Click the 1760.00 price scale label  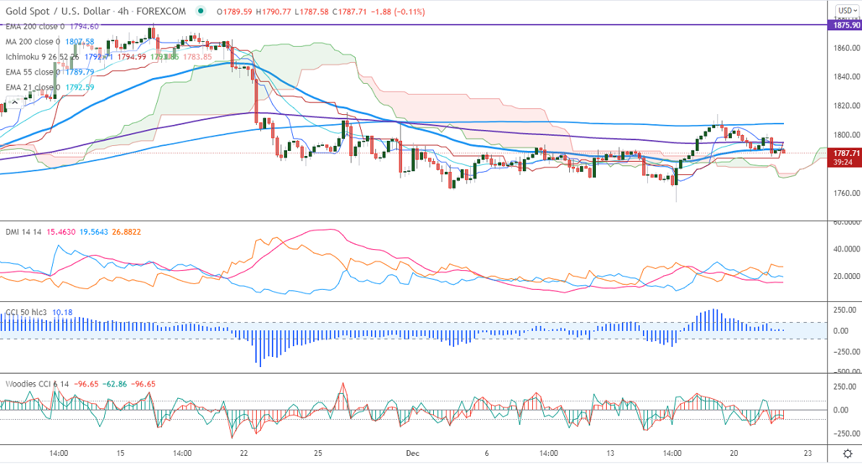847,194
